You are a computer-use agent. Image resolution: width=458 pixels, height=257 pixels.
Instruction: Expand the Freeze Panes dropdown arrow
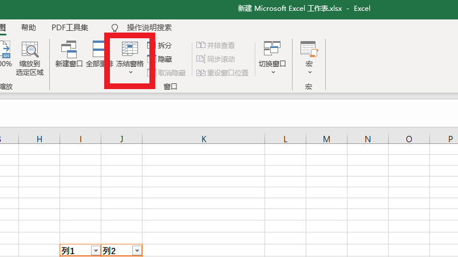[x=130, y=73]
